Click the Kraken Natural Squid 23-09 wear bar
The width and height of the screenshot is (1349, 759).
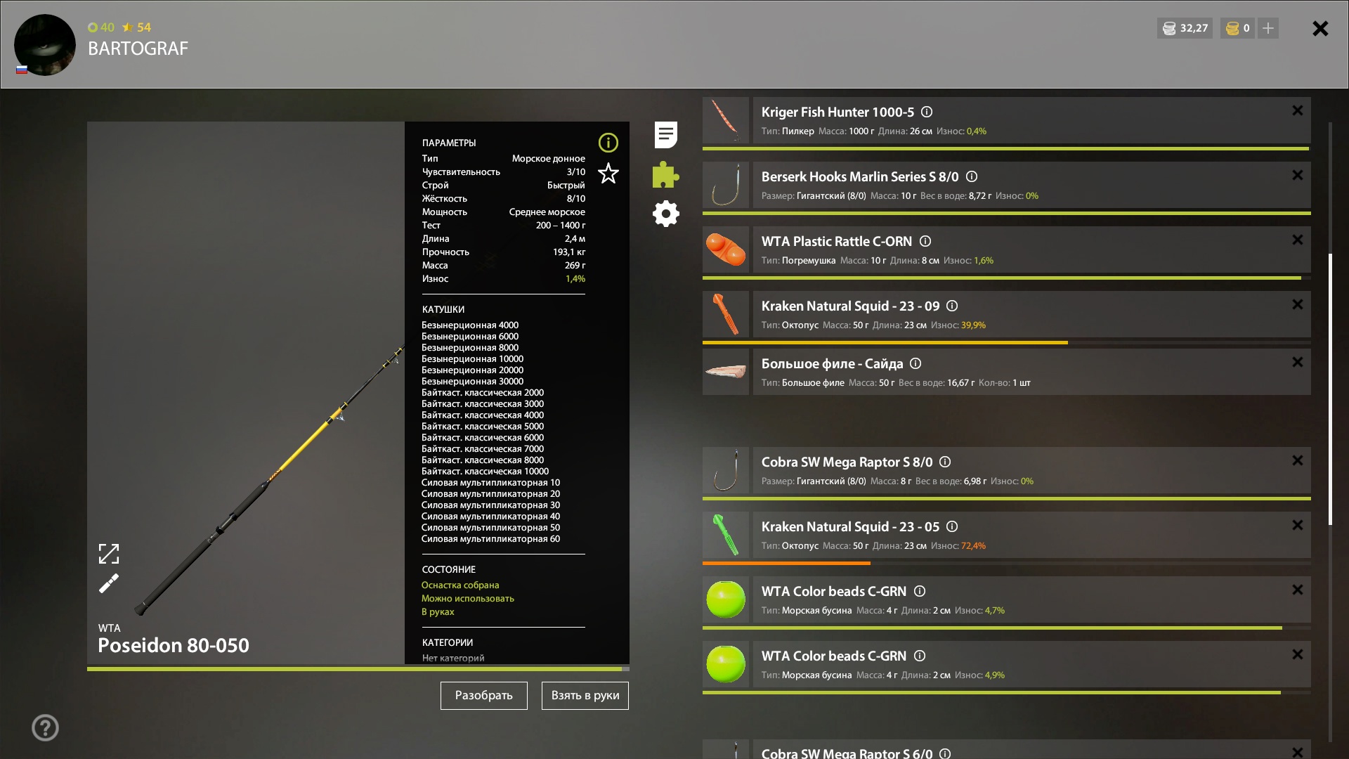tap(1007, 343)
